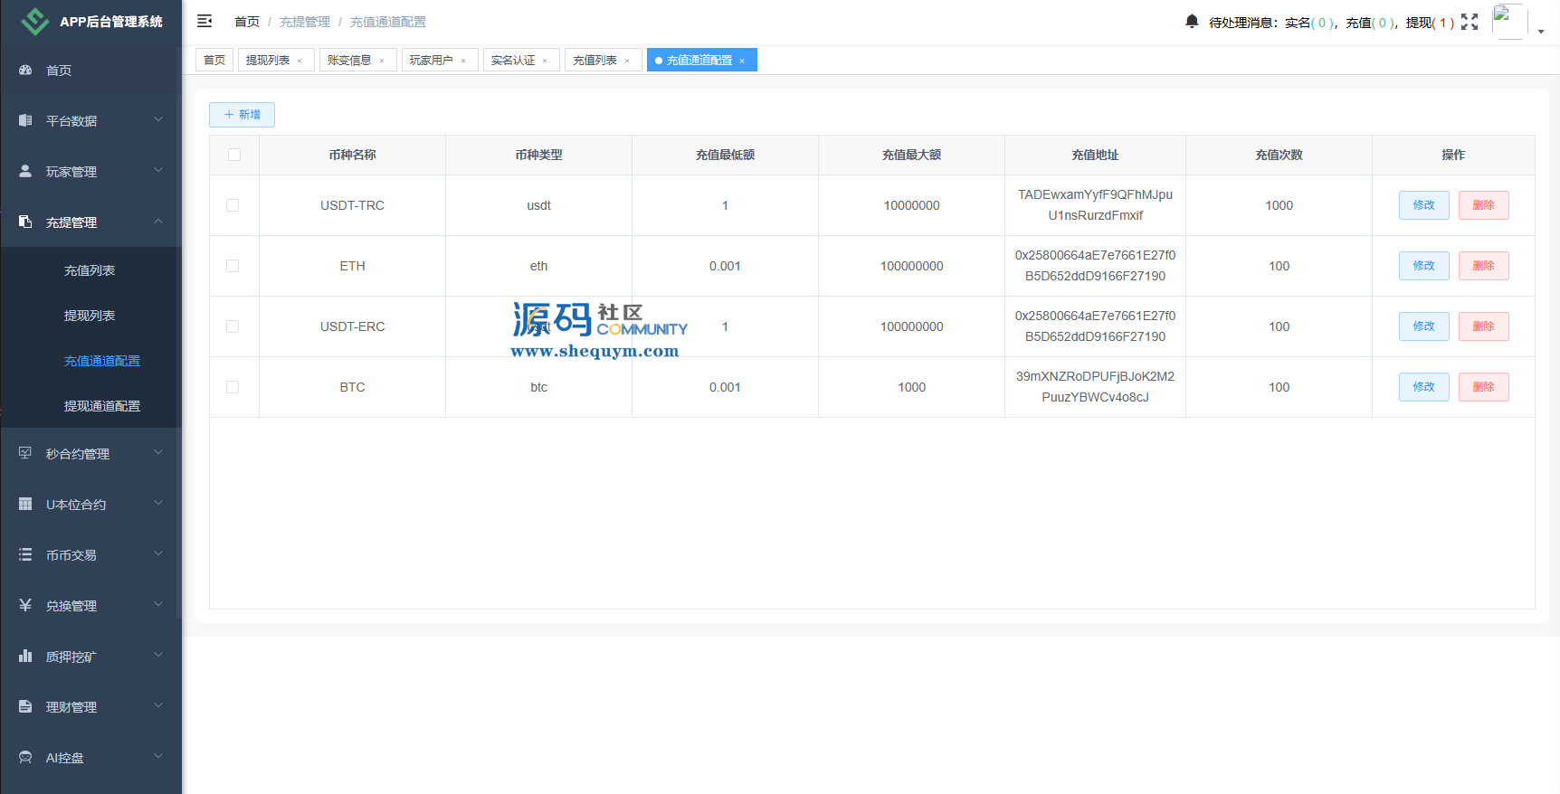Close the 实名认证 tab
Screen dimensions: 1560x794
click(545, 61)
